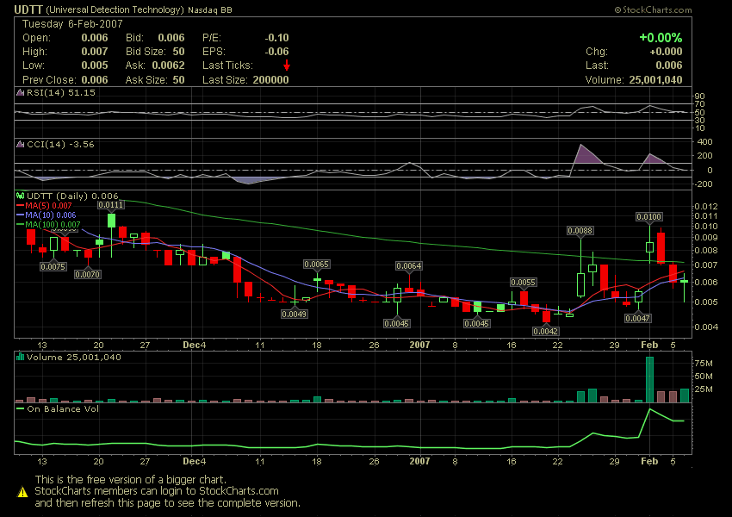732x517 pixels.
Task: Click the Ask: 0.0062 value
Action: click(x=168, y=65)
